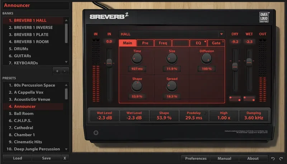The height and width of the screenshot is (164, 287).
Task: Select preset 80s Percussion Space
Action: [33, 85]
